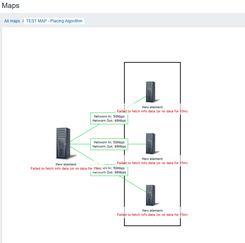Open the All maps breadcrumb link
Screen dimensions: 245x243
tap(12, 21)
